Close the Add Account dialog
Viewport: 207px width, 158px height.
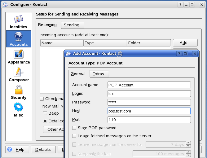(x=195, y=54)
